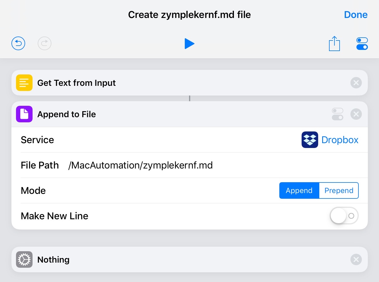
Task: Tap the Make New Line label
Action: (55, 216)
